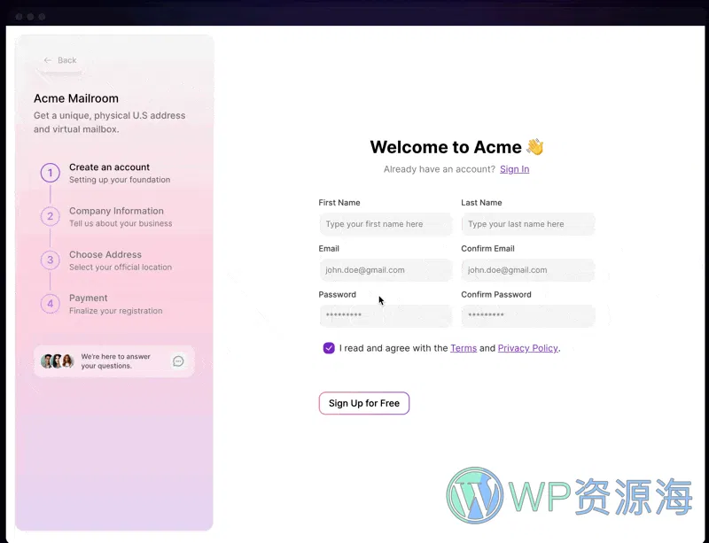Open the Privacy Policy link
Screen dimensions: 709x543
click(527, 348)
